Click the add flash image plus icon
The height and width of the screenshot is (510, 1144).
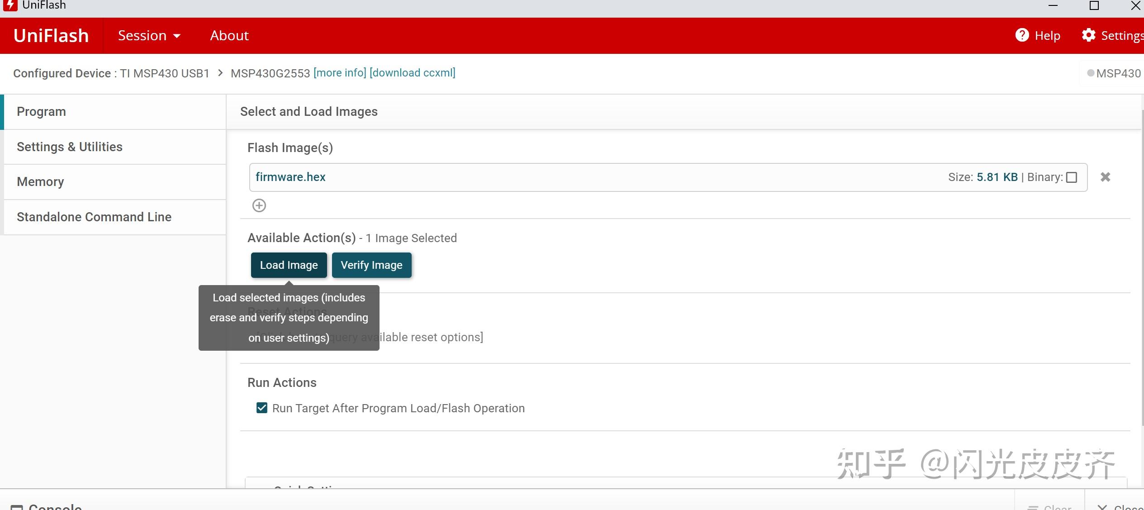(x=259, y=205)
